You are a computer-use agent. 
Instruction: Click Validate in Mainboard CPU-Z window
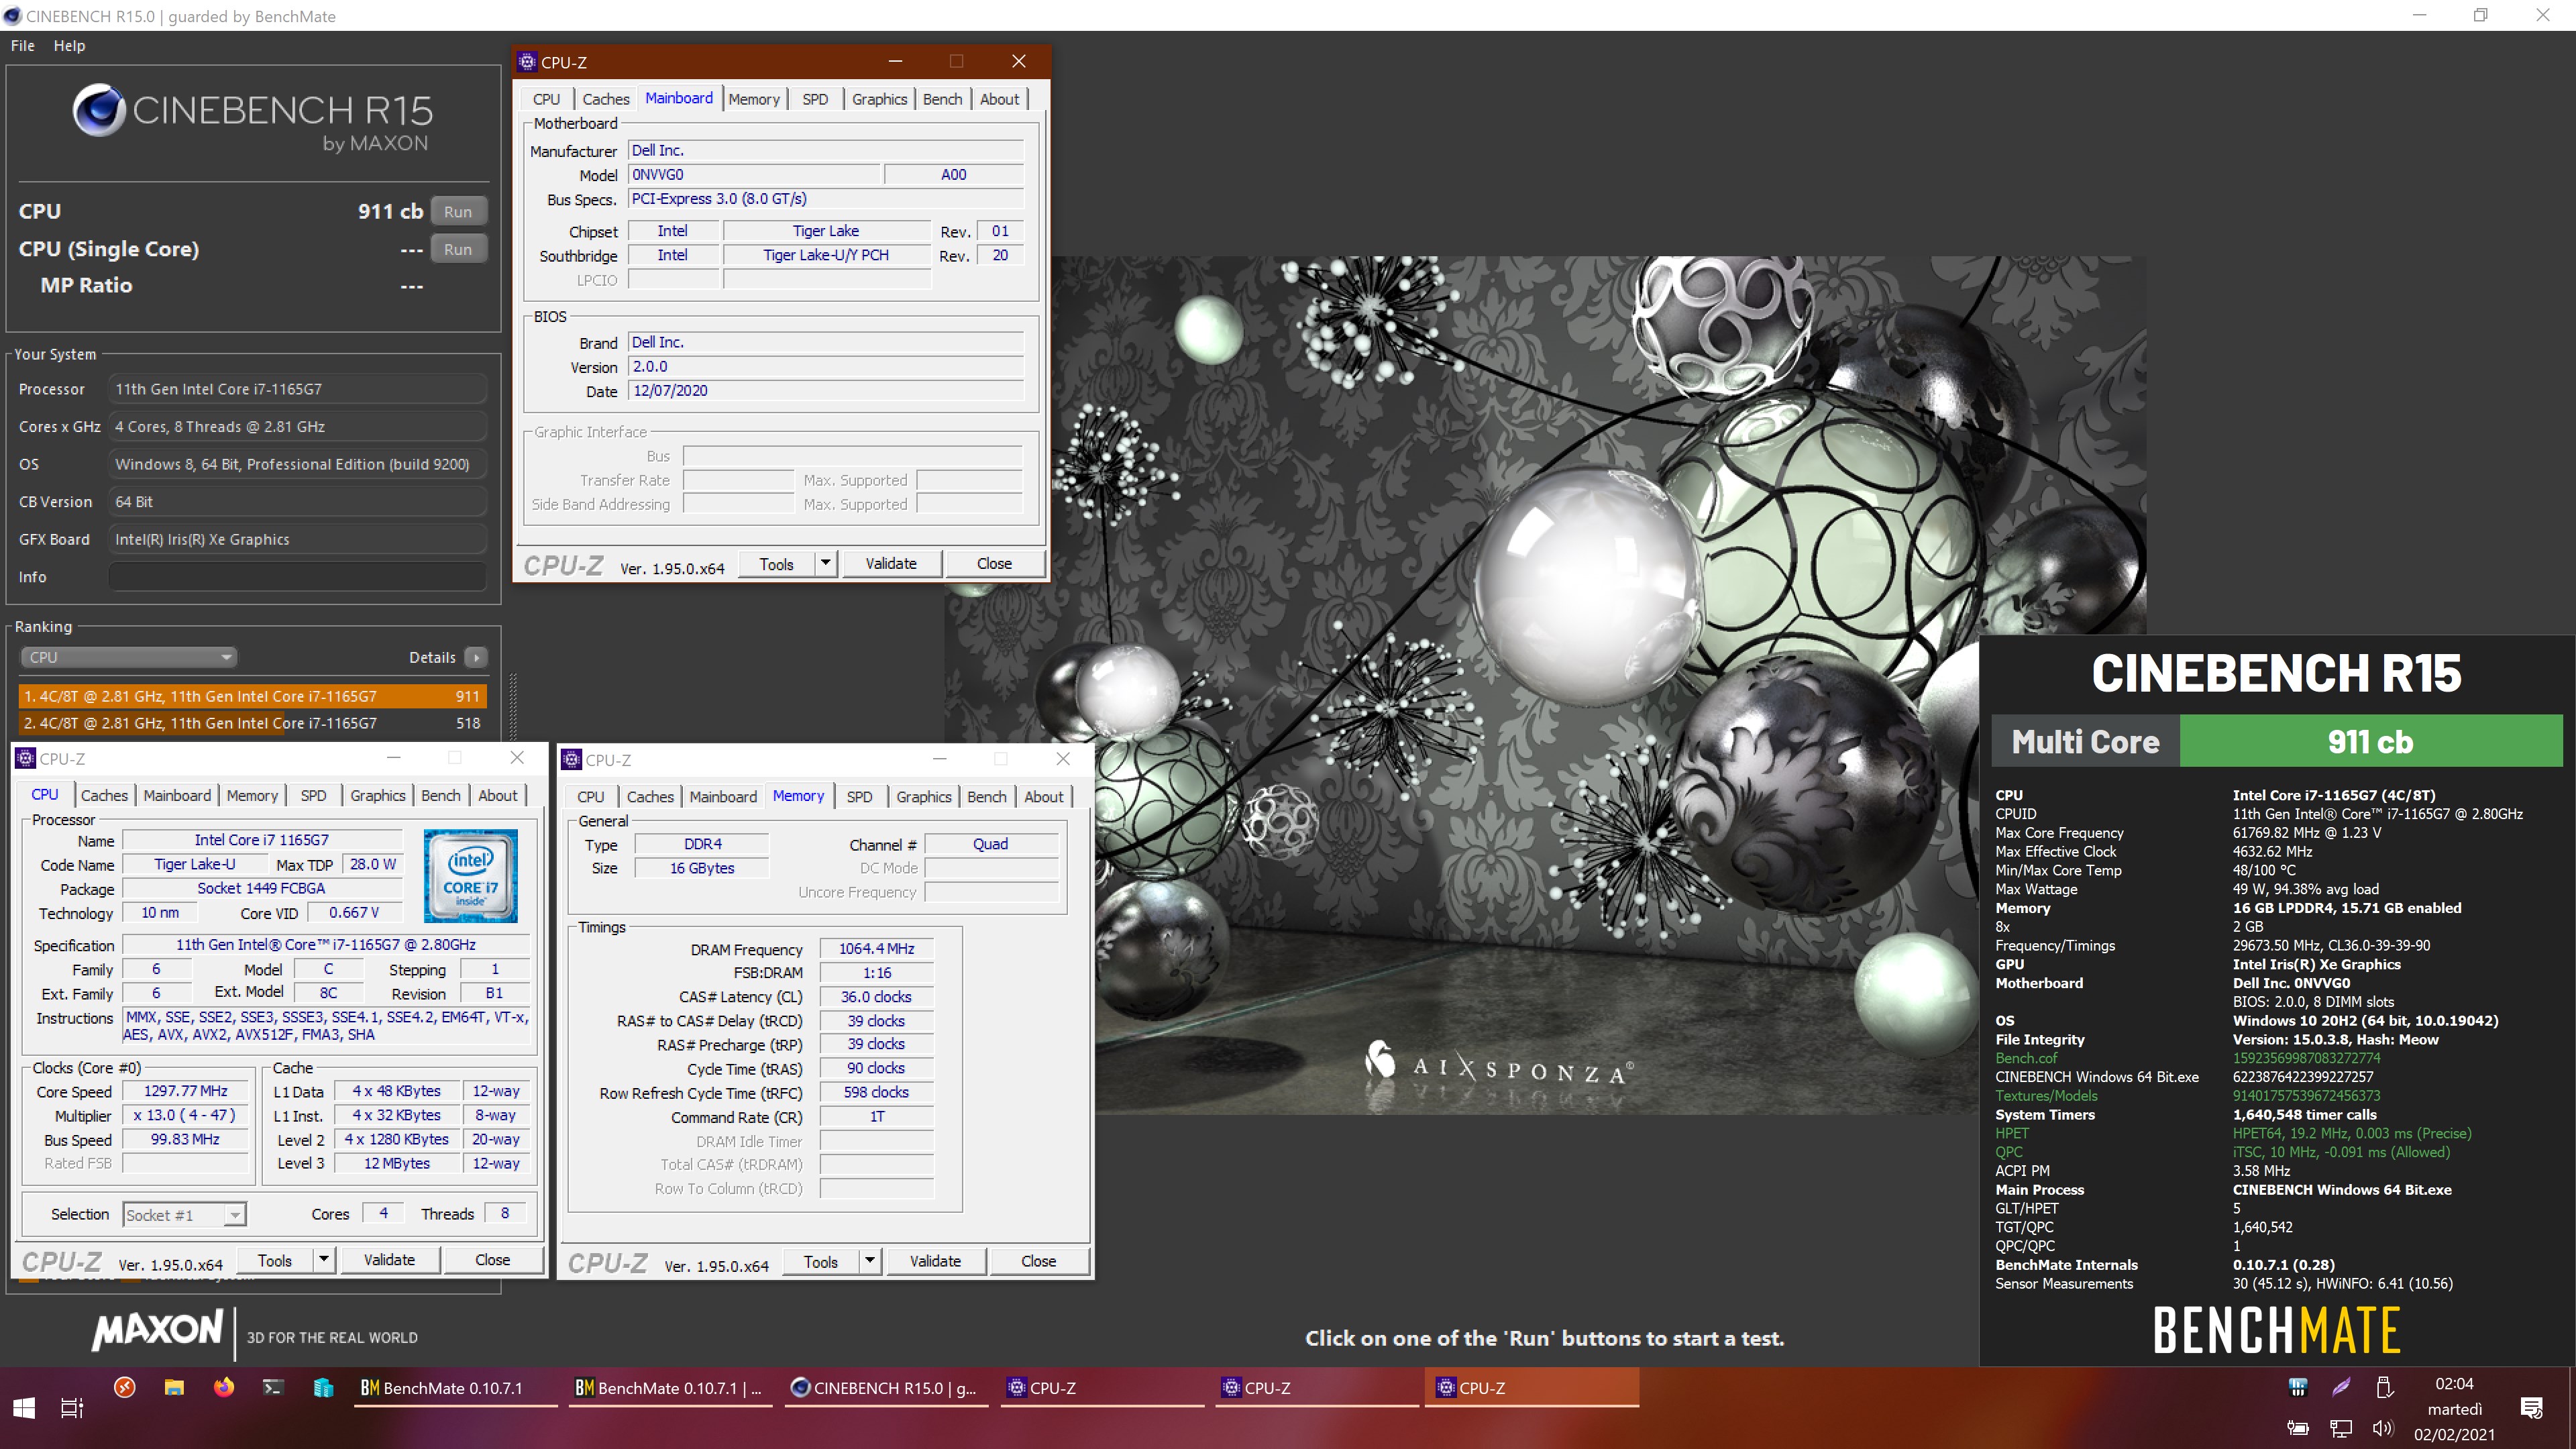[x=891, y=564]
